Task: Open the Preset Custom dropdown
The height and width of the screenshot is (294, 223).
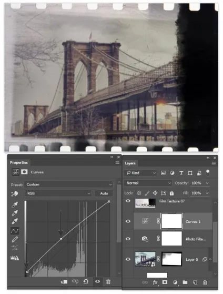Action: pos(69,184)
